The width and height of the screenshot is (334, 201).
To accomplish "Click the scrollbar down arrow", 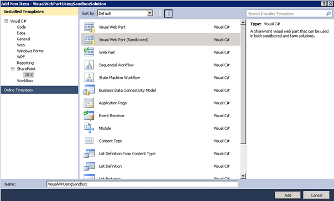I will (243, 176).
